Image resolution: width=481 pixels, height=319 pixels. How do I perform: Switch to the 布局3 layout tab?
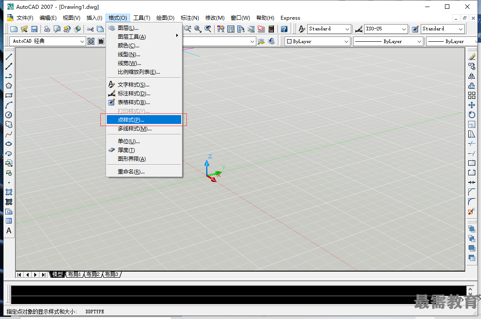pyautogui.click(x=112, y=274)
